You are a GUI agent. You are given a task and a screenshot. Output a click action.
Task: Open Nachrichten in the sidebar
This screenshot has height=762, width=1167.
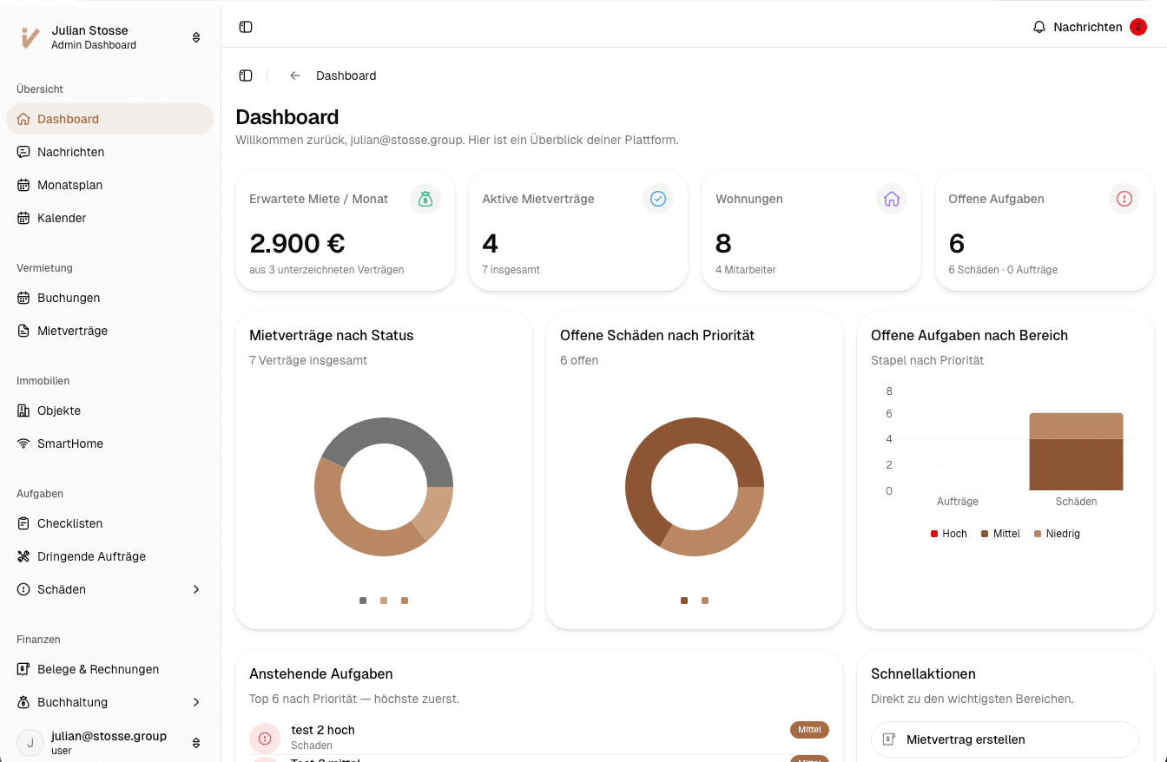(x=109, y=152)
